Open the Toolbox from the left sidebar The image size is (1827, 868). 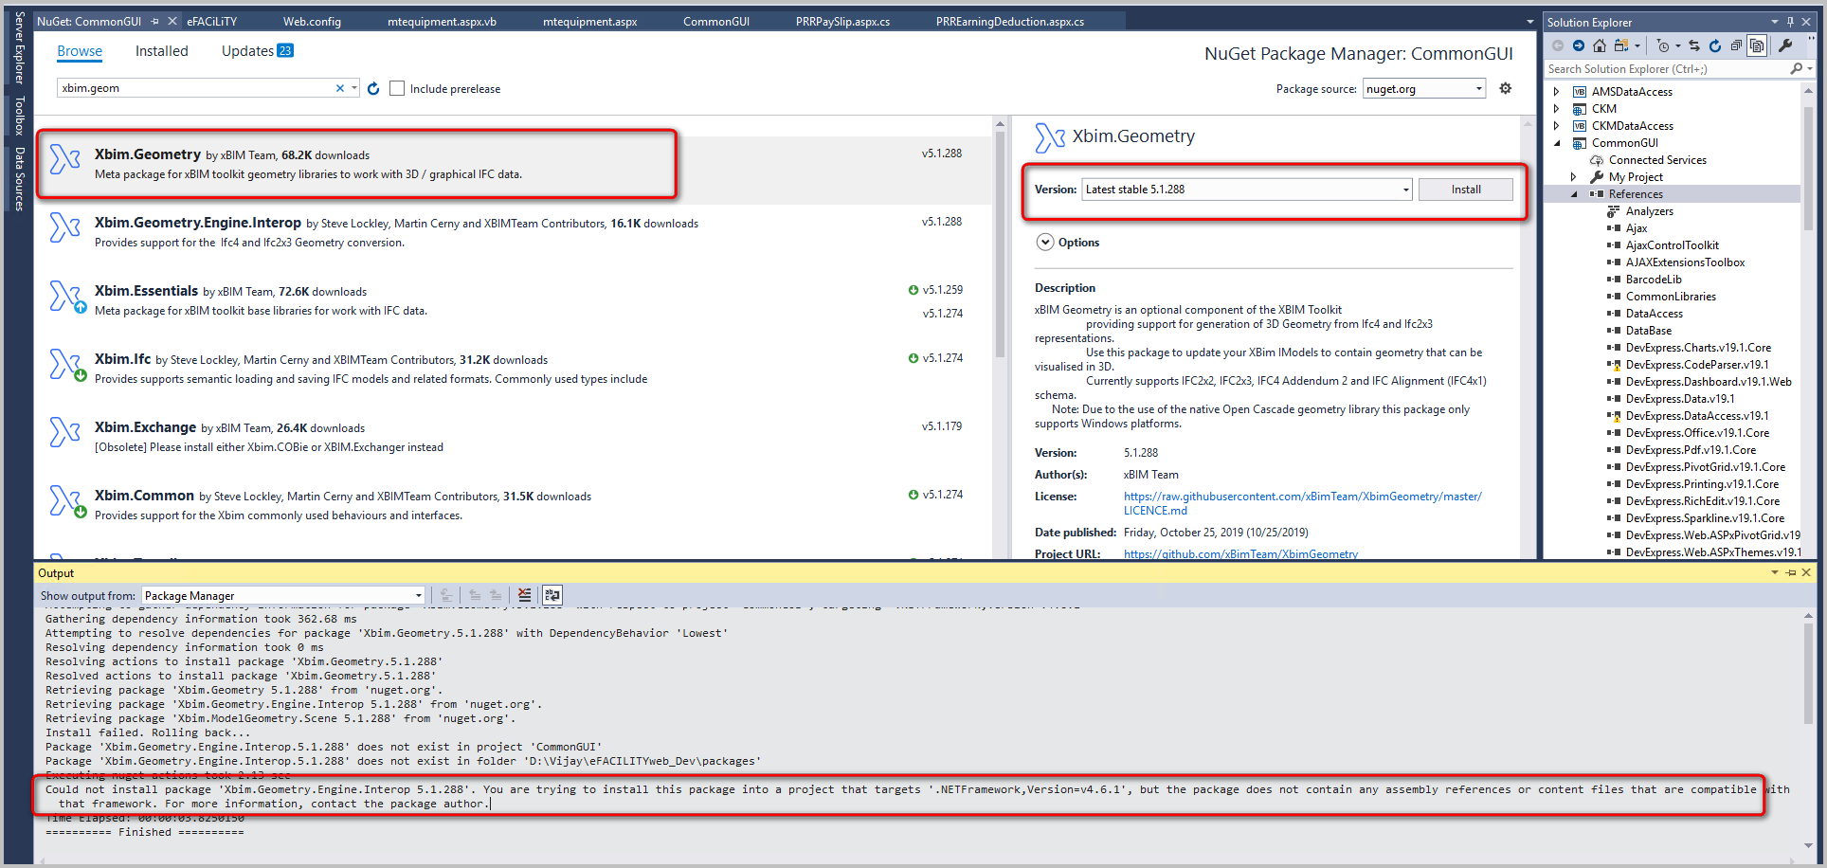17,114
